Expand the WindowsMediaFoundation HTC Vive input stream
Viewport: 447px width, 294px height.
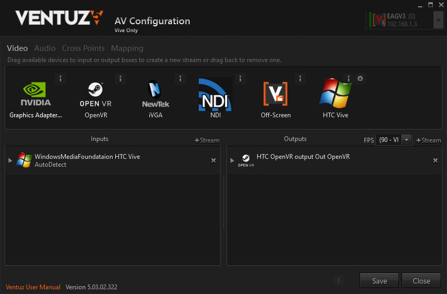tap(11, 160)
